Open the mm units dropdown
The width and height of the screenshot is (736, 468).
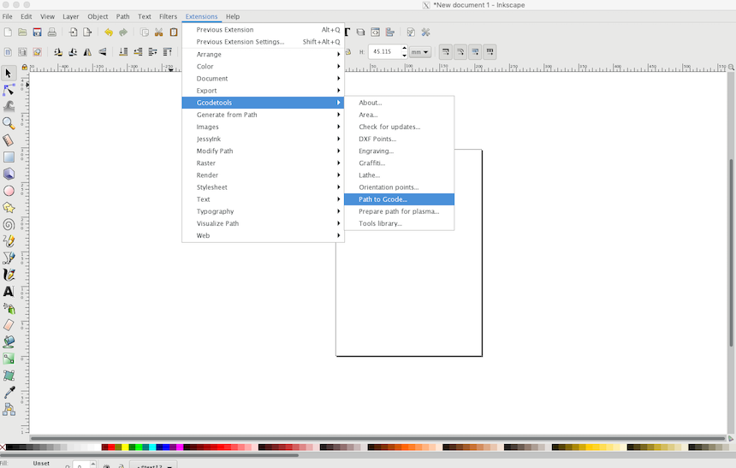(x=420, y=52)
